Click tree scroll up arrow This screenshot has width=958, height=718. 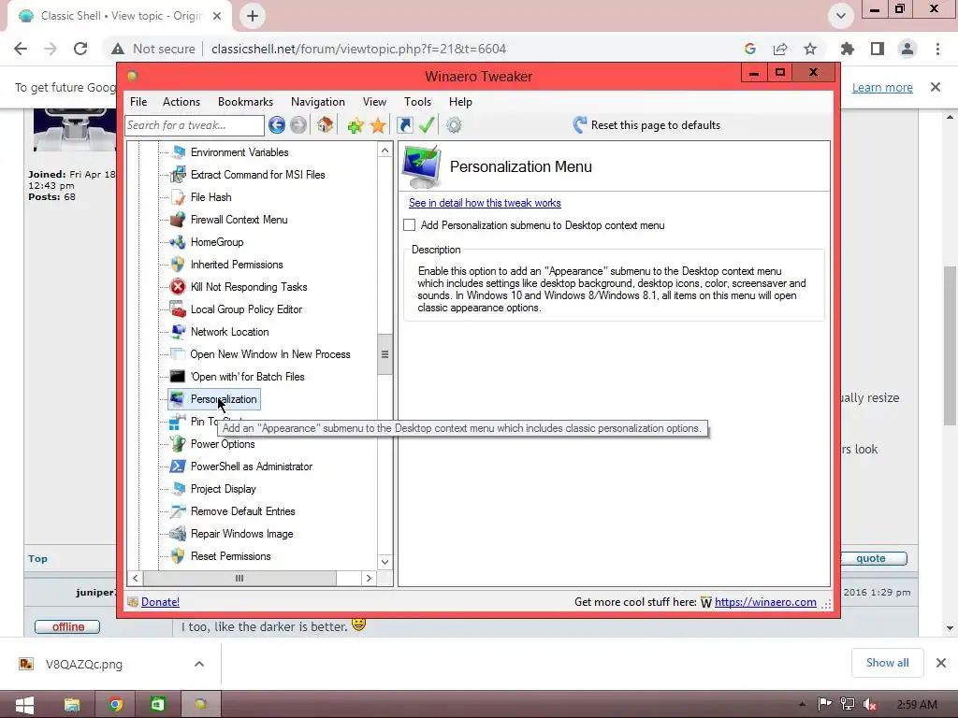tap(385, 151)
